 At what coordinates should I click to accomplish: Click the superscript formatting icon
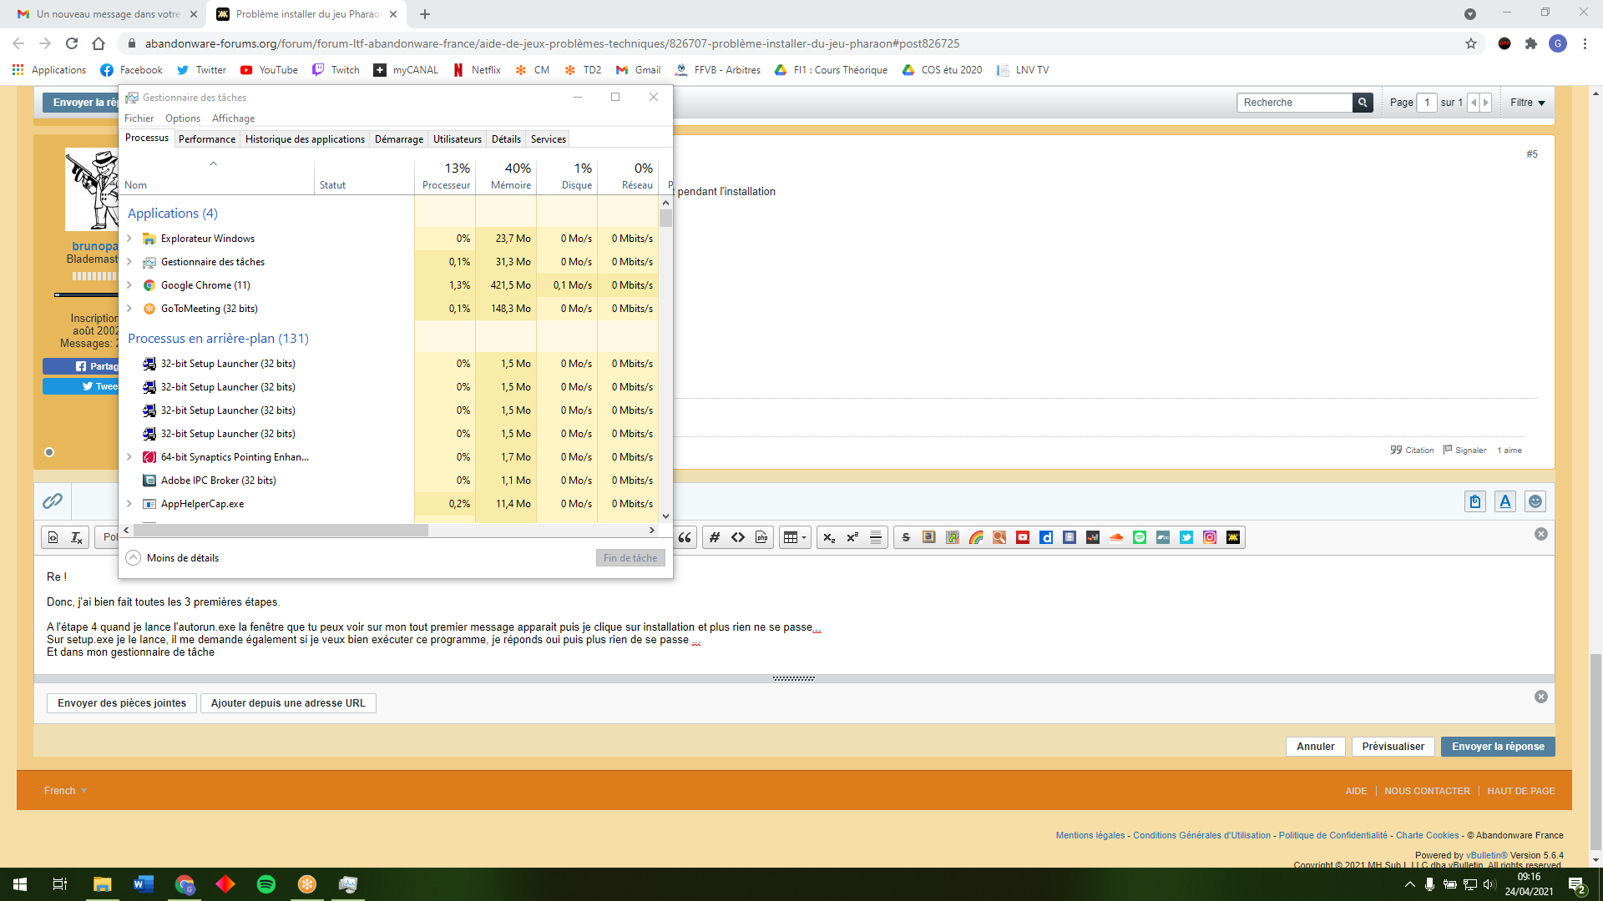point(852,537)
